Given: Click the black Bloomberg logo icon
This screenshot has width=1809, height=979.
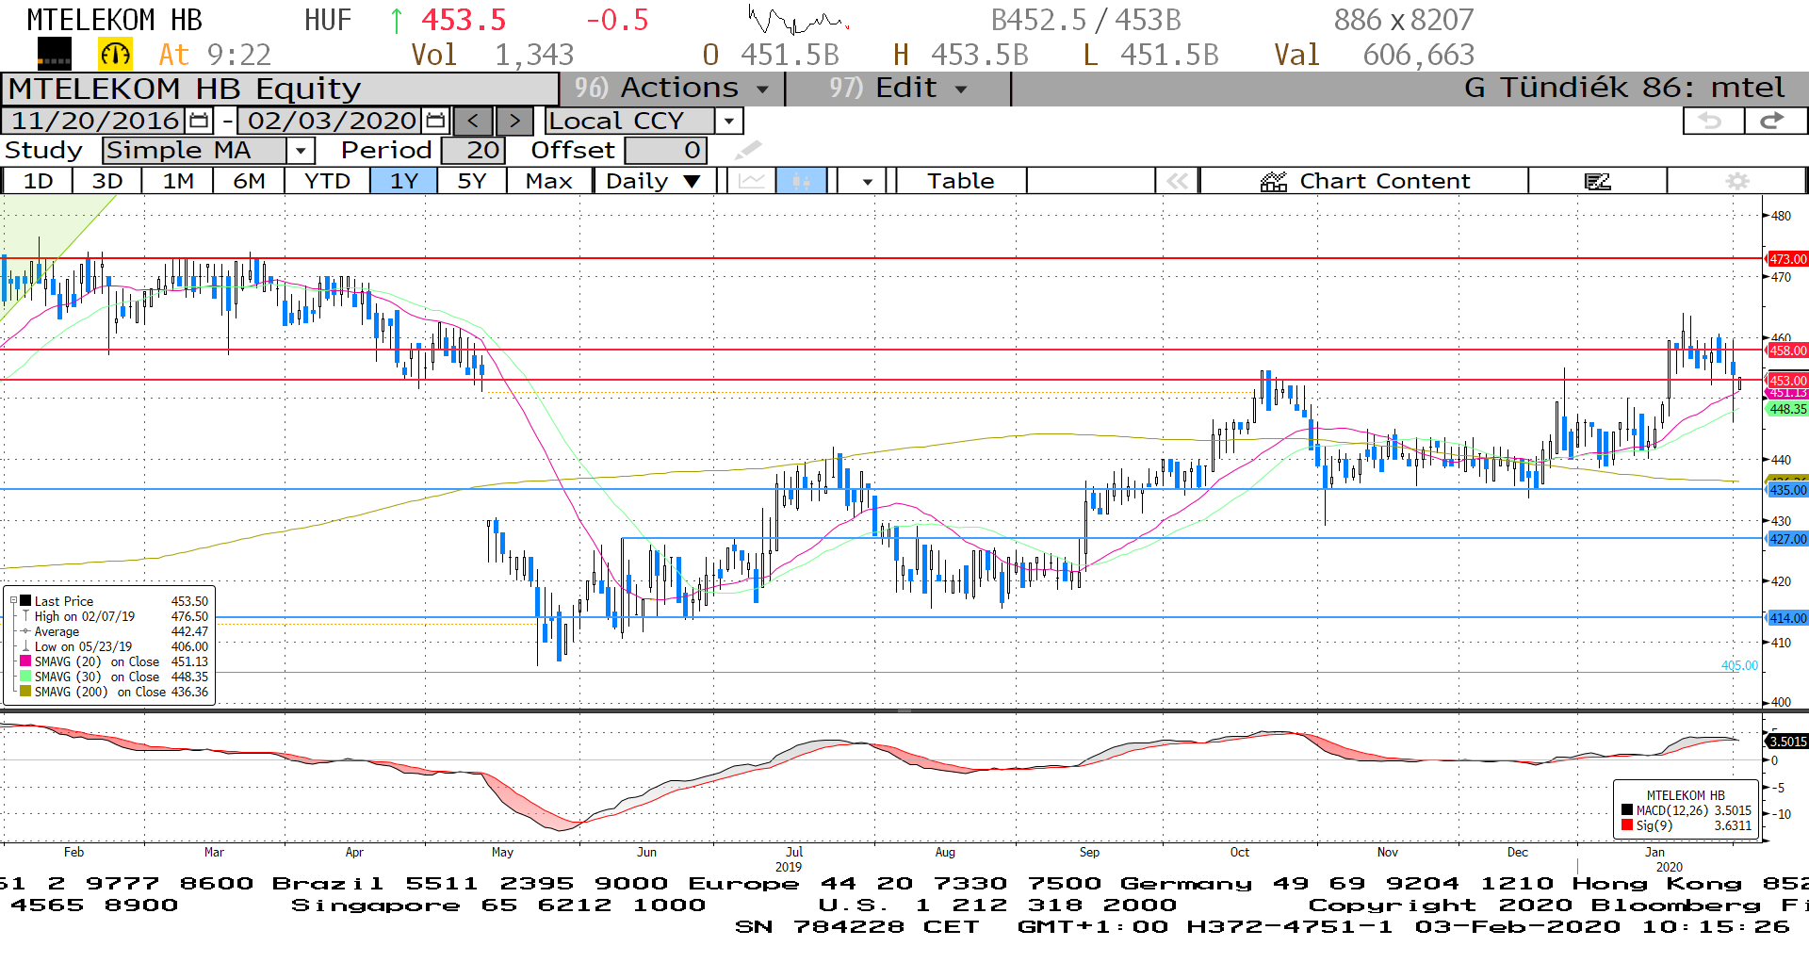Looking at the screenshot, I should click(x=54, y=55).
